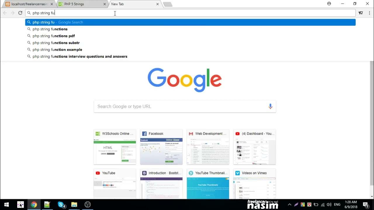
Task: Select suggestion 'php string function example'
Action: (190, 50)
